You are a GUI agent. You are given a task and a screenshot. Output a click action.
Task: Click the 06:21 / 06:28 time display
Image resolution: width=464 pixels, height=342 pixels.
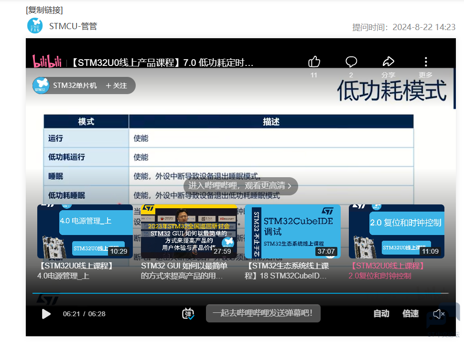click(84, 314)
